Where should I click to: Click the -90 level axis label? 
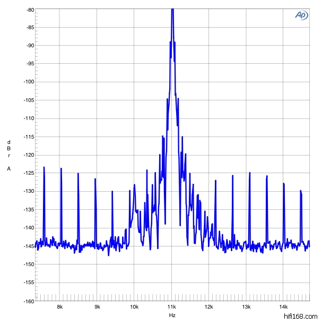tap(29, 46)
